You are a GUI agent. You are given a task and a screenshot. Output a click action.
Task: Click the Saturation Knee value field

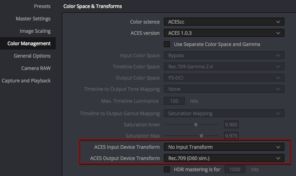231,124
